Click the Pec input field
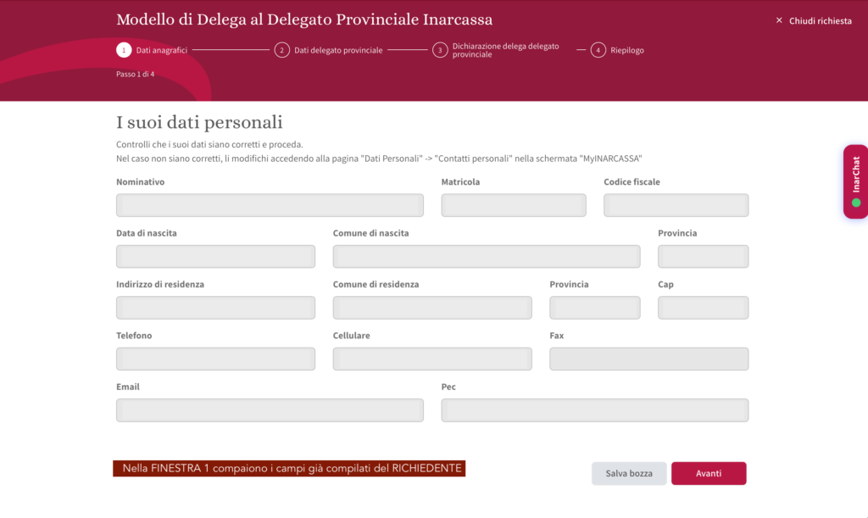Screen dimensions: 868x518 tap(594, 410)
